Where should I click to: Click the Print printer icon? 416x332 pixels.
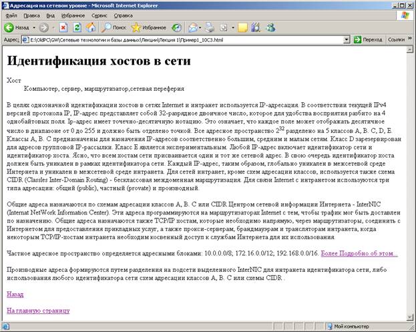[x=210, y=27]
